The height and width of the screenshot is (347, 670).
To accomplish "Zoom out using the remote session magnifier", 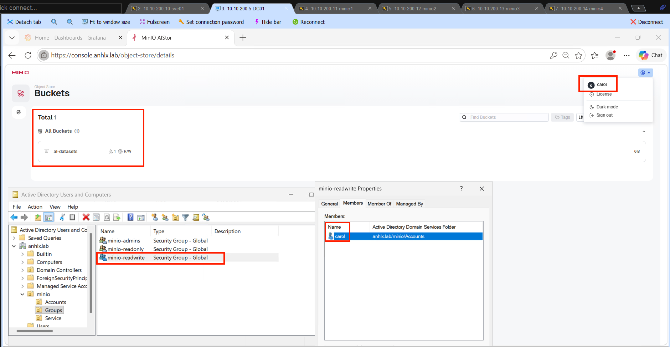I will 70,22.
